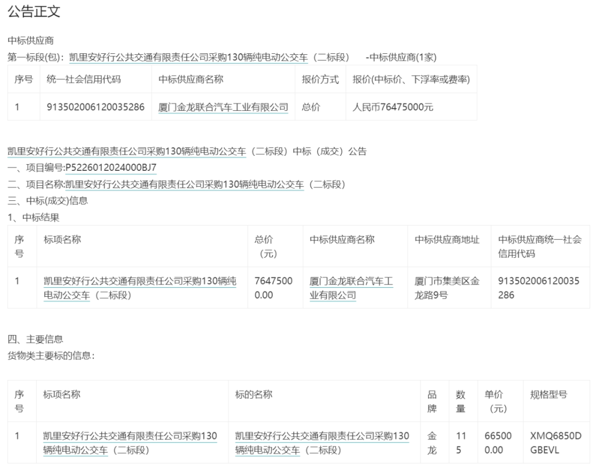
Task: Click the 中标供应商名称 header in the 中标结果 table
Action: pyautogui.click(x=342, y=240)
